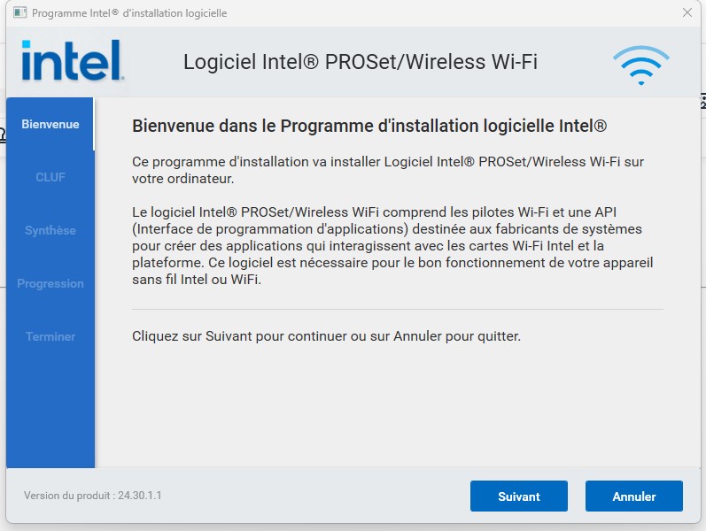The height and width of the screenshot is (531, 706).
Task: Click the Version du produit text
Action: (x=92, y=496)
